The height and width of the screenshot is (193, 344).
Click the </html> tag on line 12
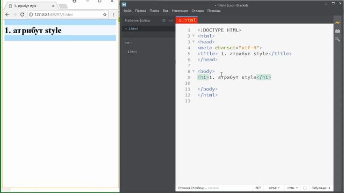pos(207,95)
